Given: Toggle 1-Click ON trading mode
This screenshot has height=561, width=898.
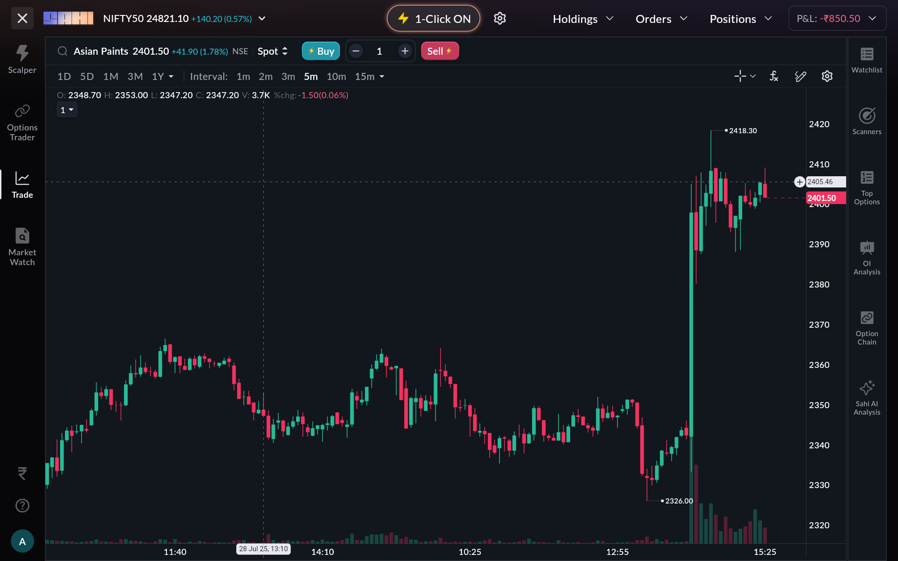Looking at the screenshot, I should 433,19.
